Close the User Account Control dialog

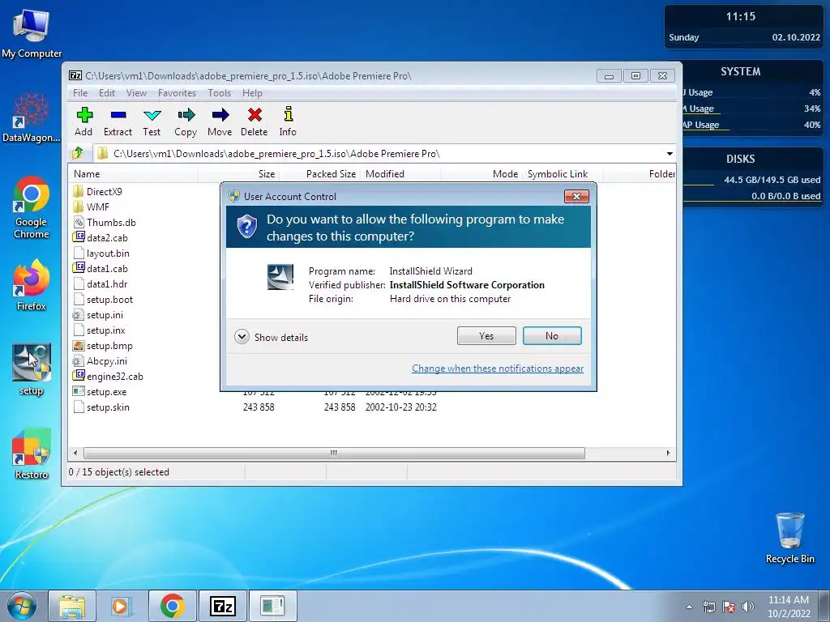[576, 196]
